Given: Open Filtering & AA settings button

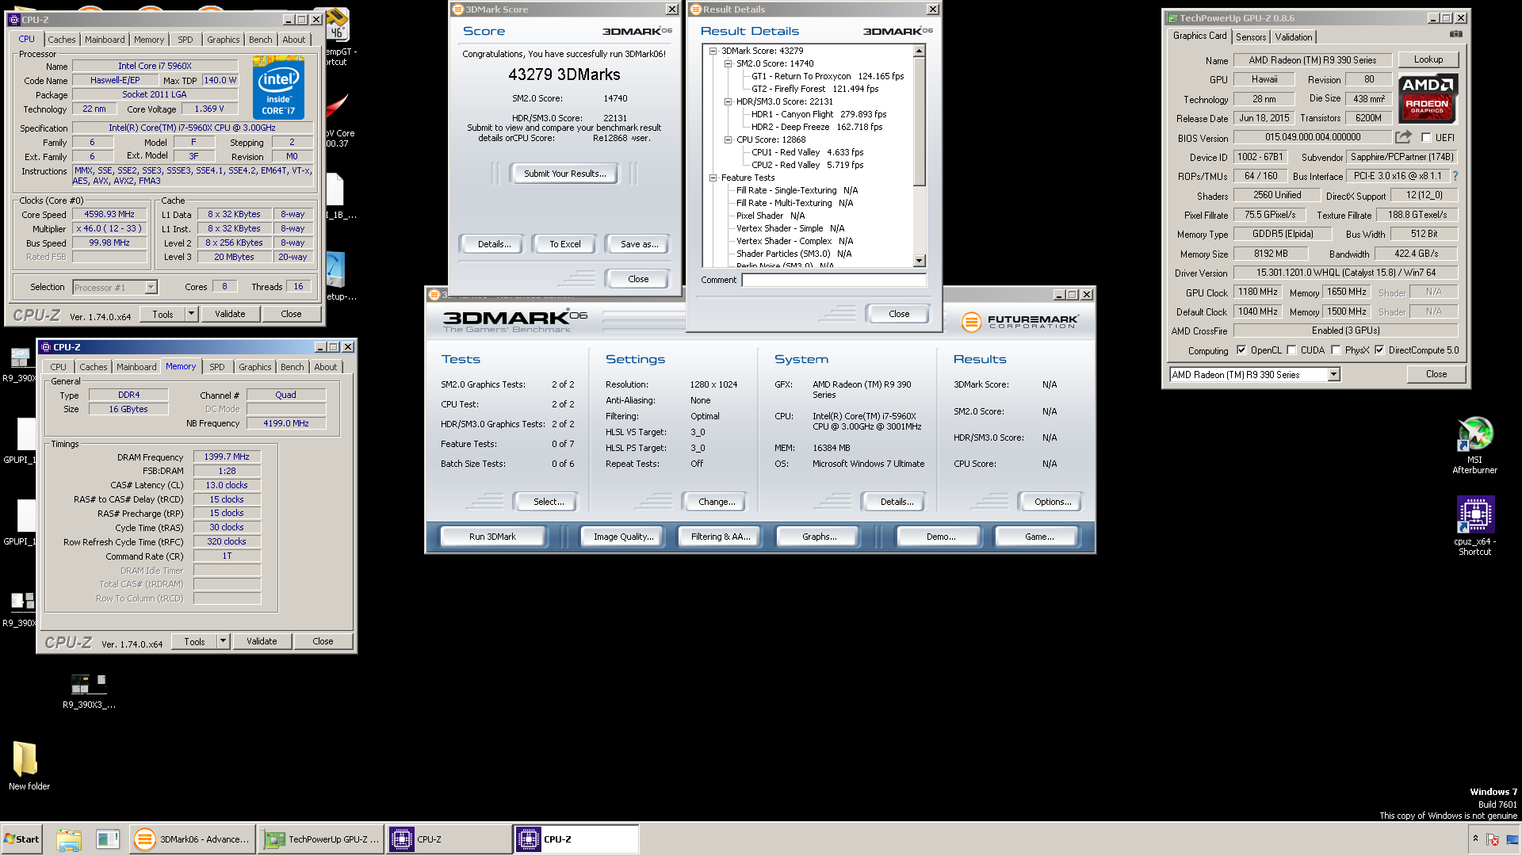Looking at the screenshot, I should coord(720,537).
